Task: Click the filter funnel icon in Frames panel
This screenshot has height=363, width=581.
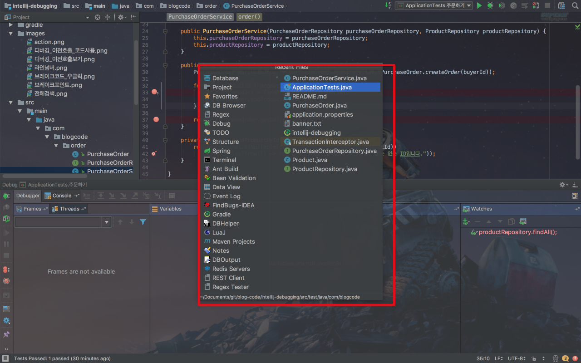Action: click(143, 222)
